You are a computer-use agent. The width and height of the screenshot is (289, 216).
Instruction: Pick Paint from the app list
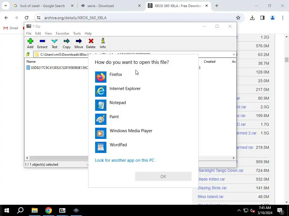coord(143,119)
